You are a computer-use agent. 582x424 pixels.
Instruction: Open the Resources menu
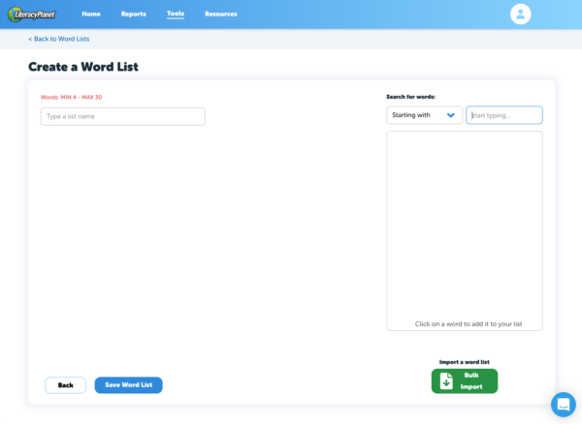(220, 14)
